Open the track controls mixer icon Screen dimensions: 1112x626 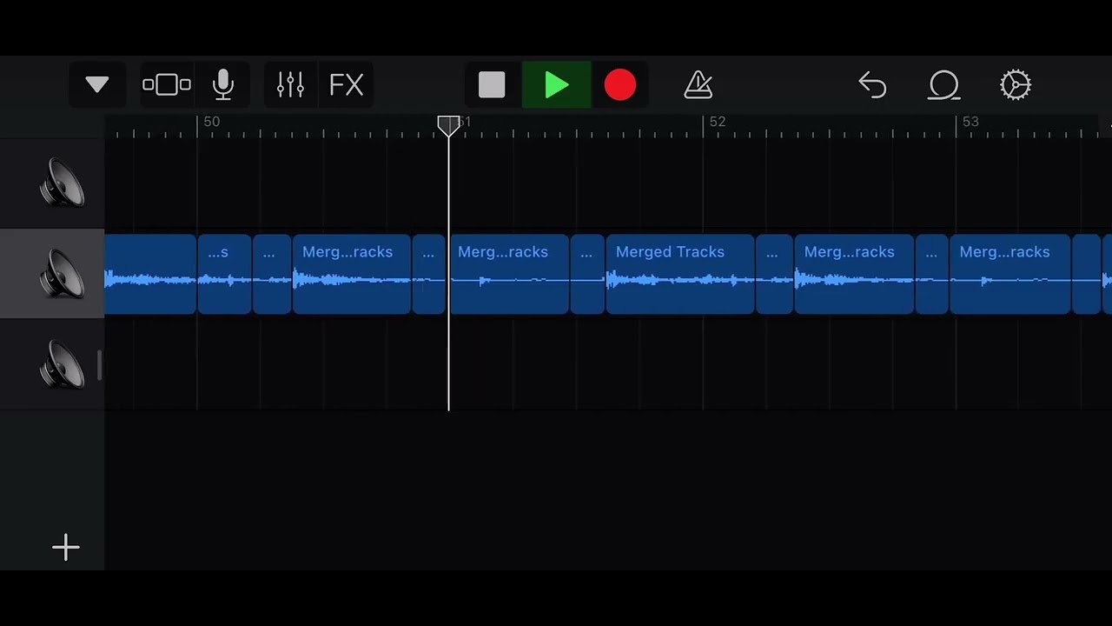tap(290, 85)
